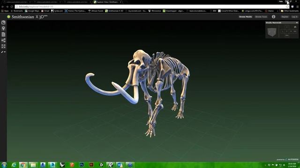Screen dimensions: 300x168
Task: Click the Log In button
Action: [x=295, y=17]
